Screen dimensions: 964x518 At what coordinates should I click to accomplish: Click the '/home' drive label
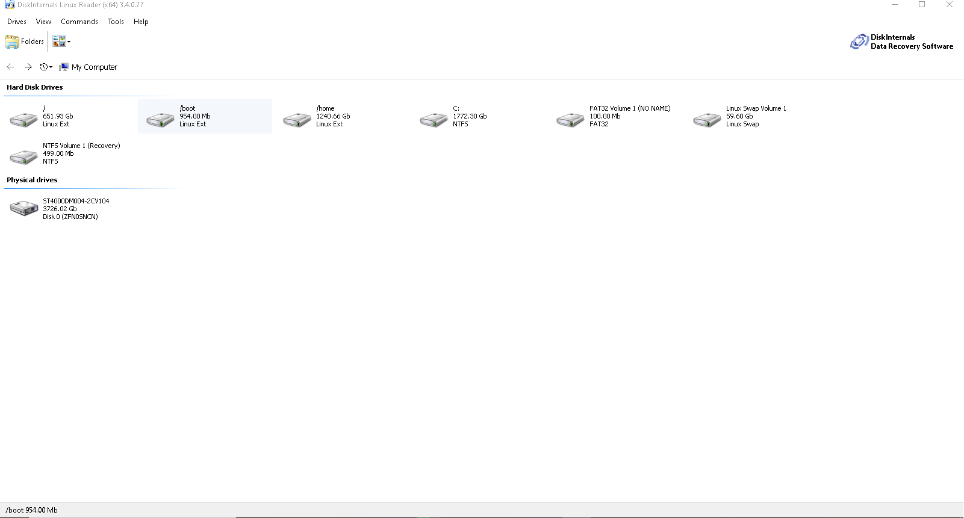point(325,109)
